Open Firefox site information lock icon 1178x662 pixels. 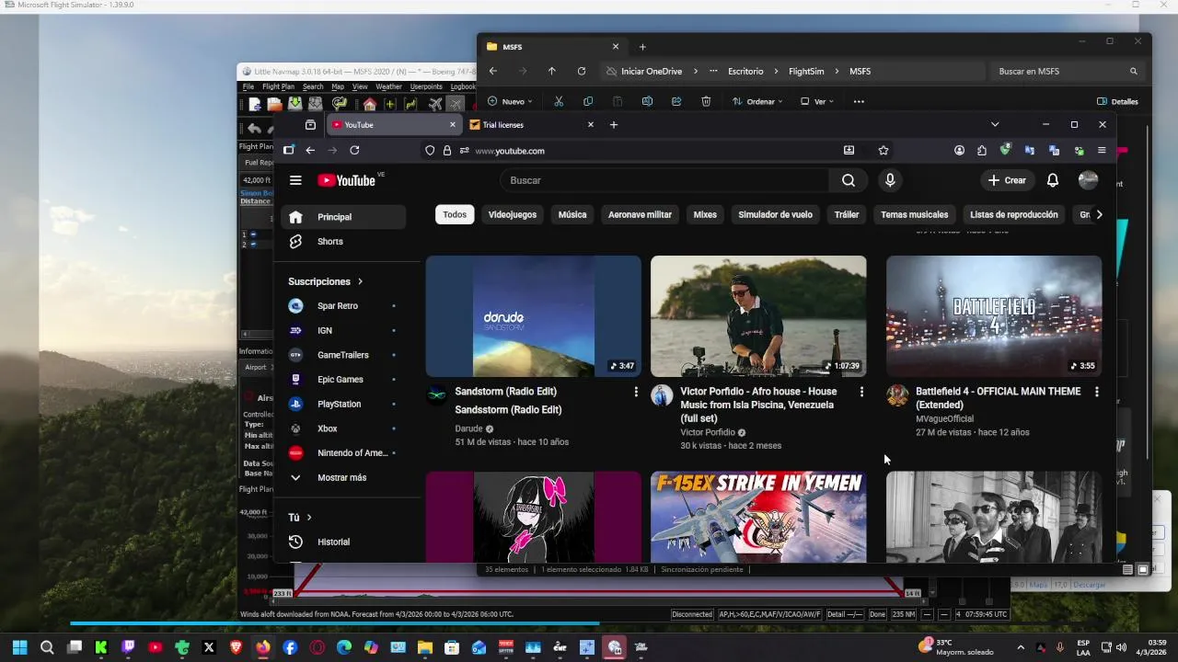(x=447, y=150)
